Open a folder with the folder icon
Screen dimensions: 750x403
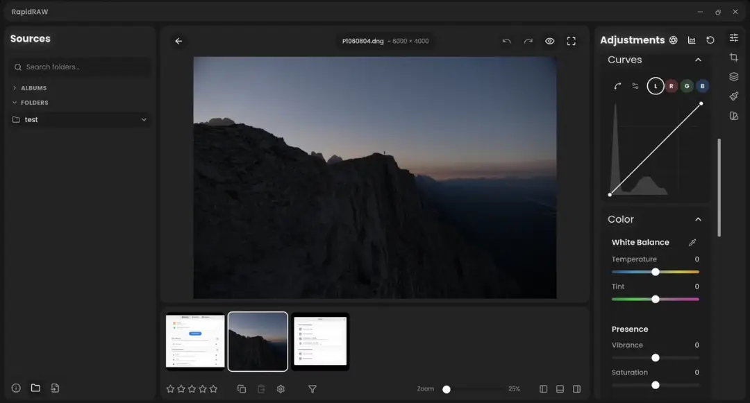click(35, 388)
